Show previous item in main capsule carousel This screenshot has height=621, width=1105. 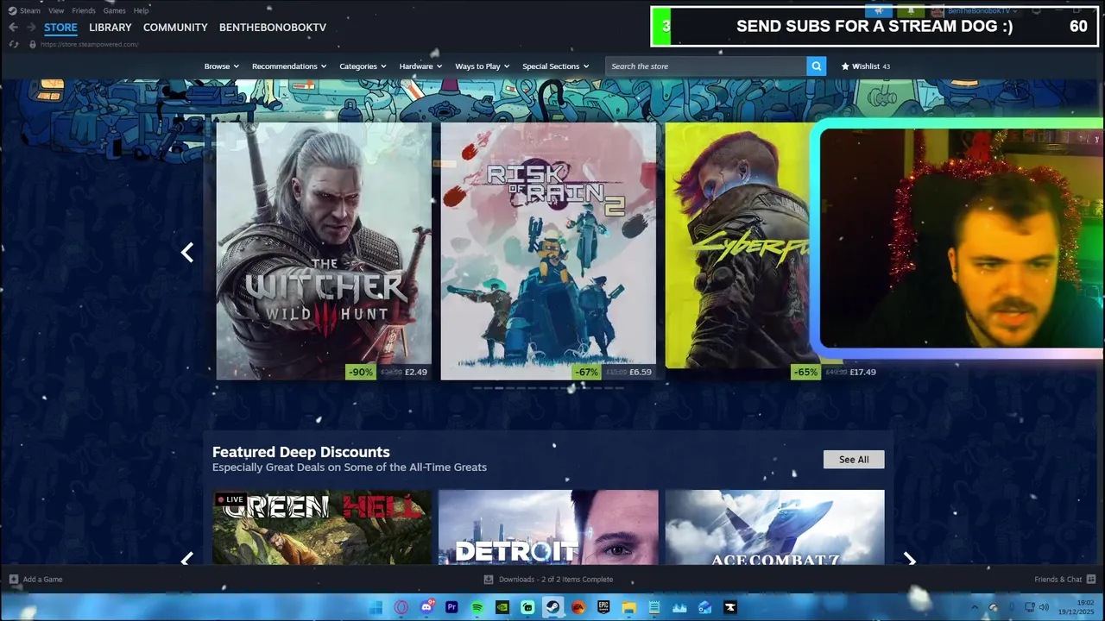187,252
